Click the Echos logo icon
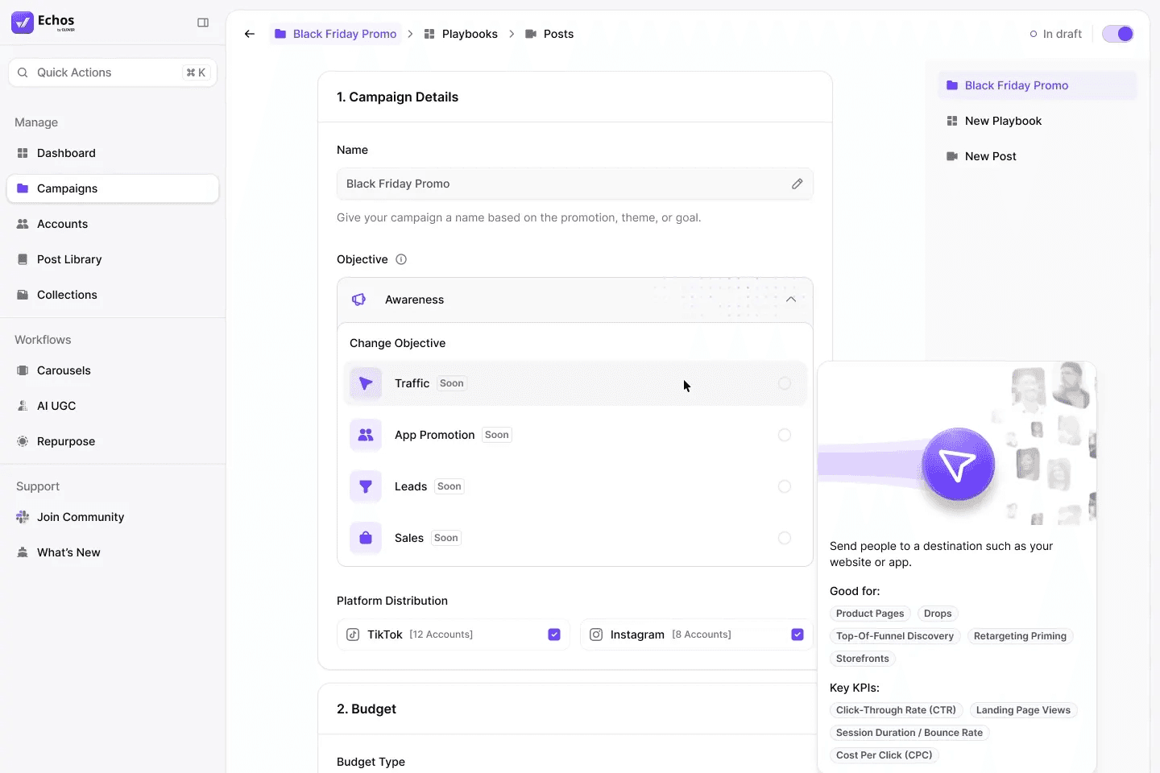This screenshot has height=773, width=1160. [23, 23]
